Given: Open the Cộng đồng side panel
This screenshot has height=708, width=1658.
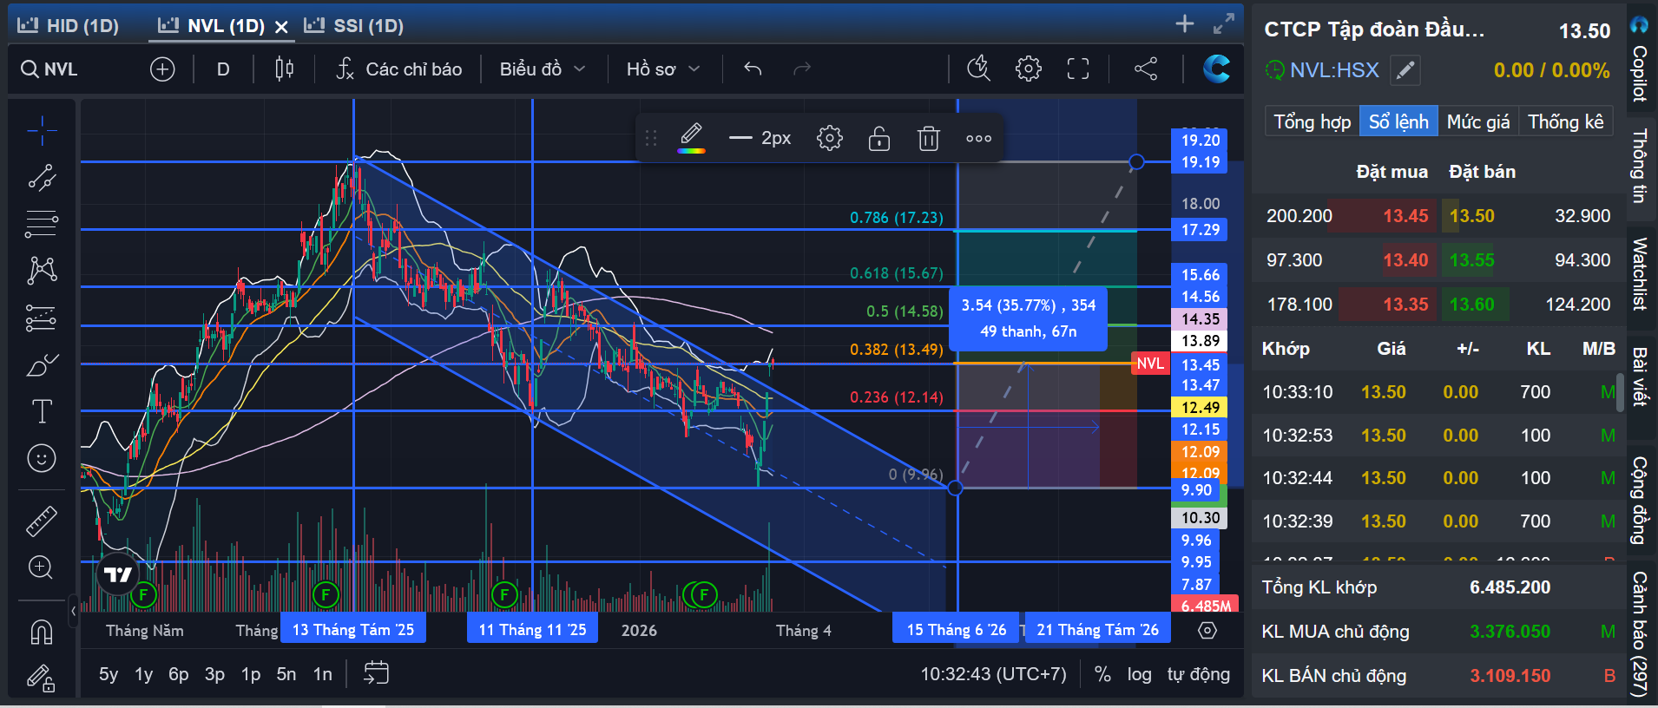Looking at the screenshot, I should click(1639, 501).
